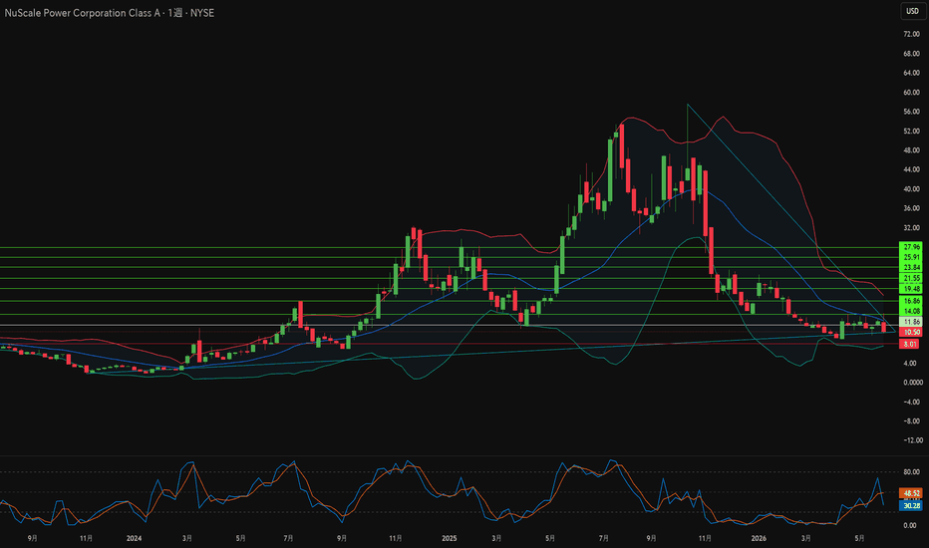Click the orange 48.52 indicator value label
Image resolution: width=929 pixels, height=548 pixels.
[911, 493]
